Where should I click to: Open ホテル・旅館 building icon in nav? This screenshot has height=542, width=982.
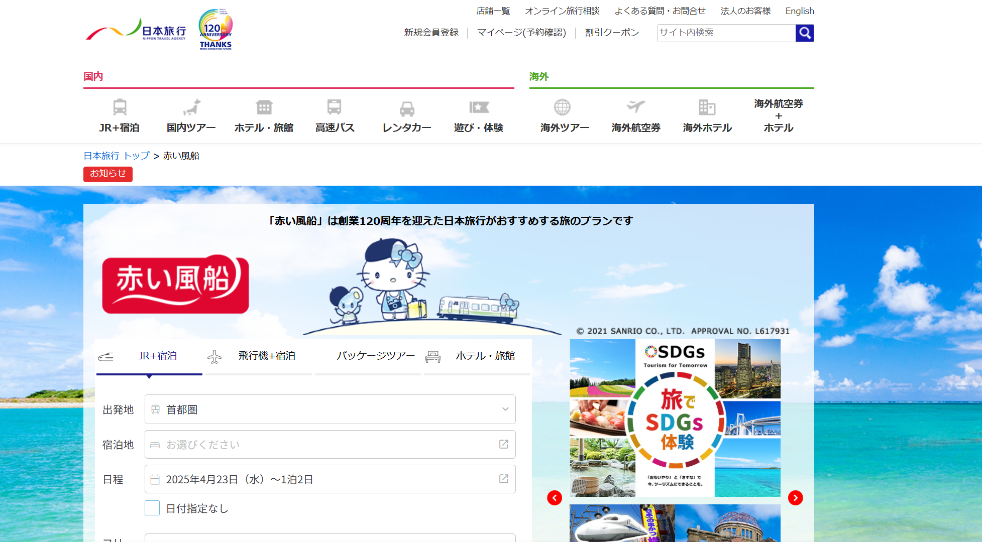[264, 107]
